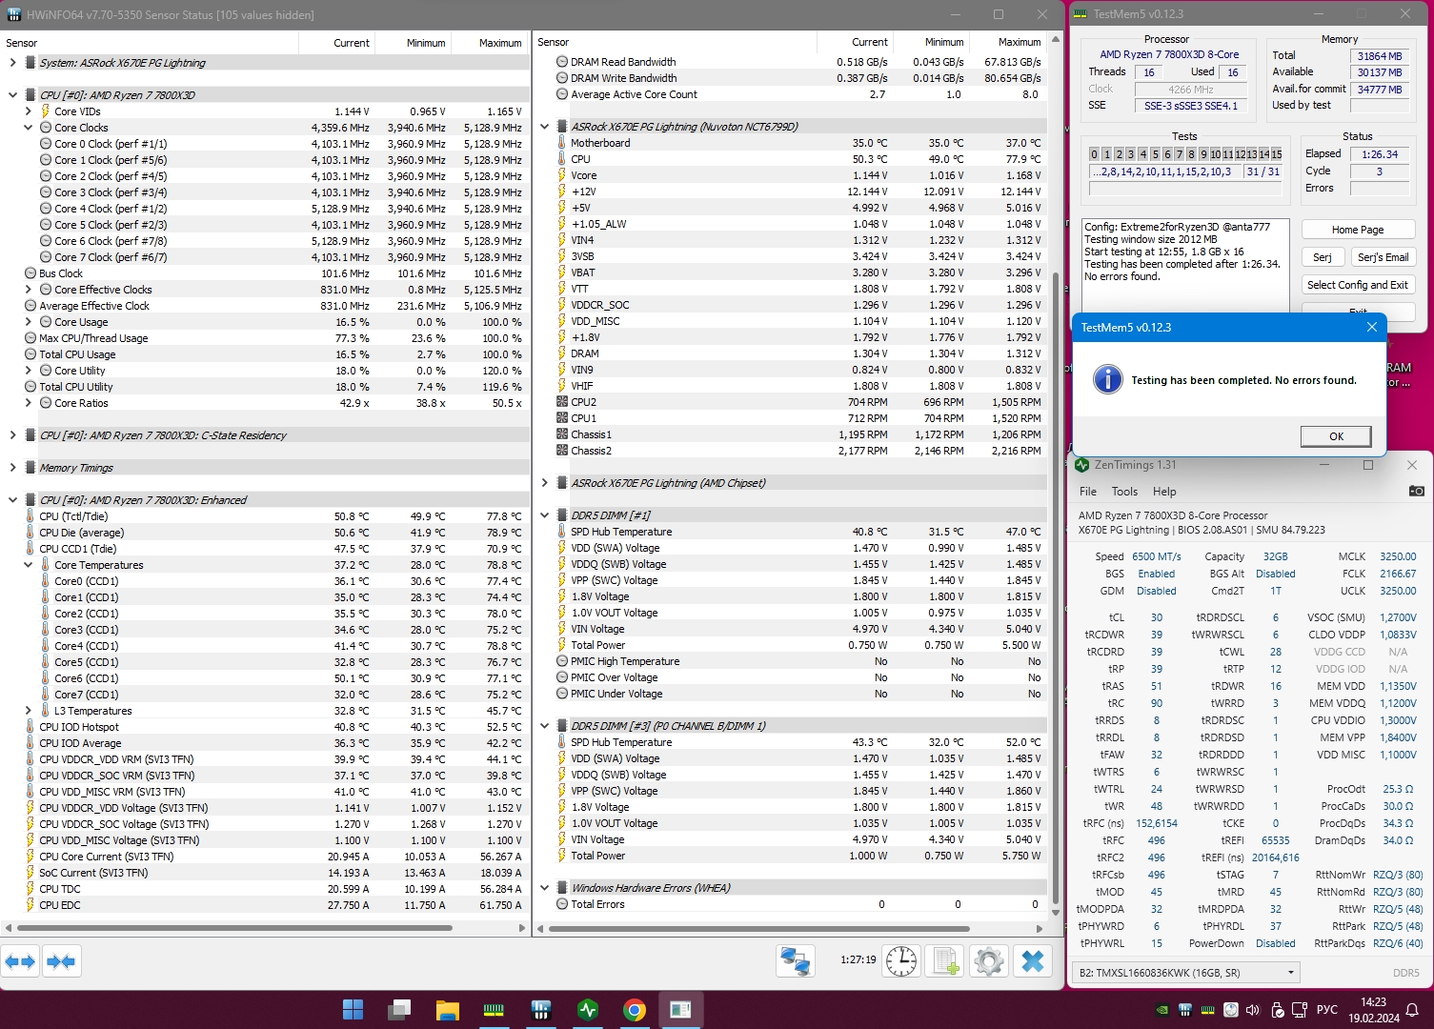The image size is (1434, 1029).
Task: Expand System: ASRock X670E PG Lightning node
Action: [12, 63]
